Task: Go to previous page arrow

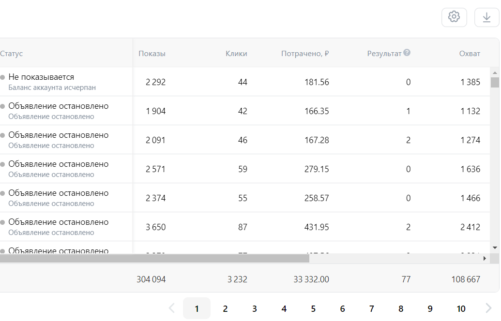Action: pyautogui.click(x=171, y=308)
